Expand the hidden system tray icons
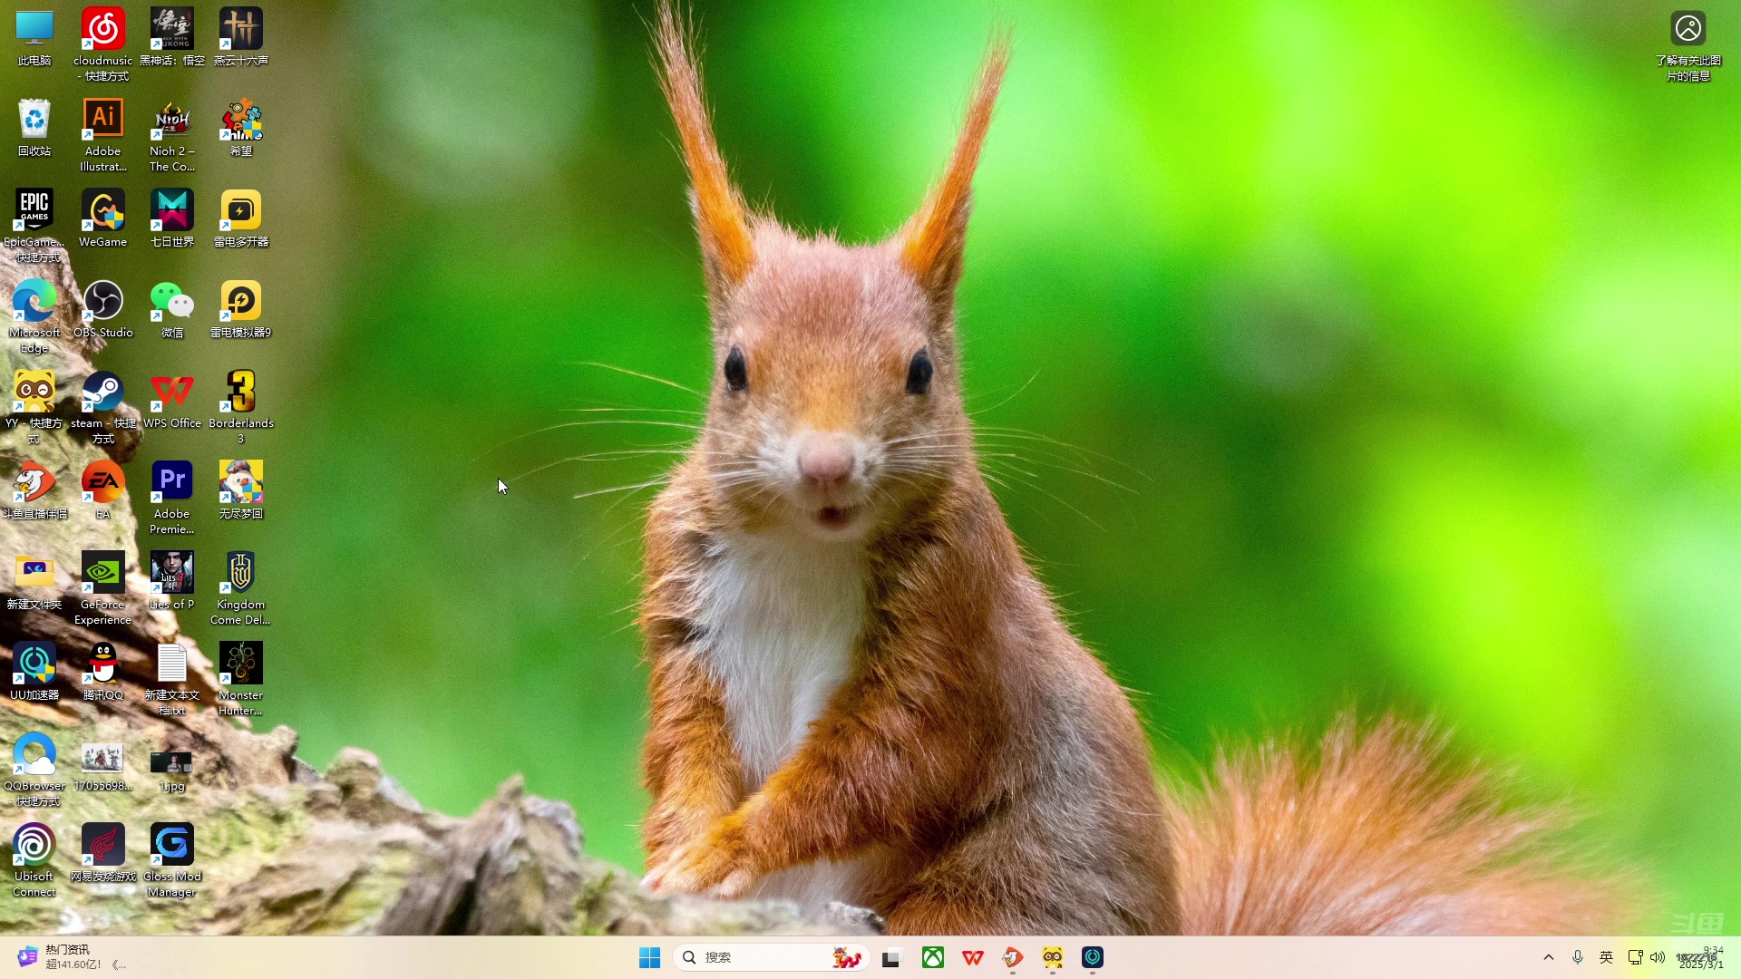Screen dimensions: 1741x979 tap(1549, 957)
